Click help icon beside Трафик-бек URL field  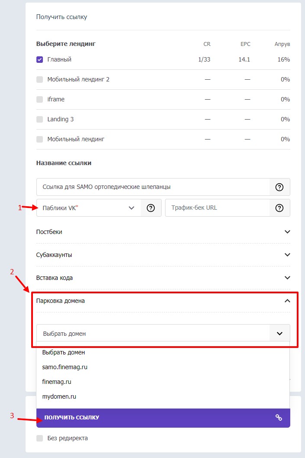(279, 208)
